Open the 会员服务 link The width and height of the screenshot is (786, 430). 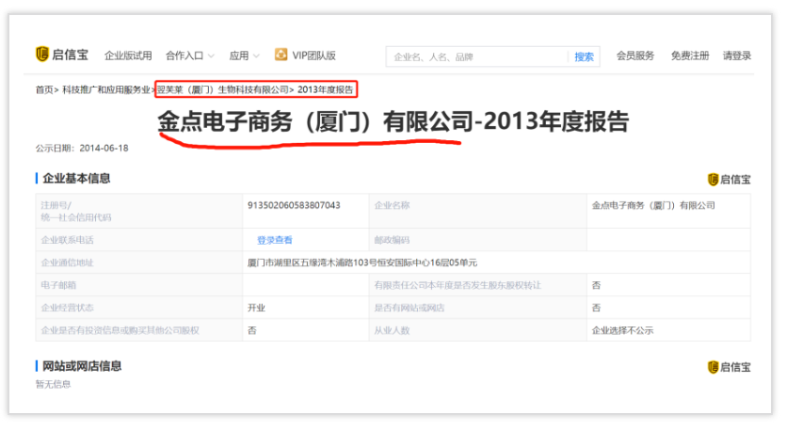[635, 56]
